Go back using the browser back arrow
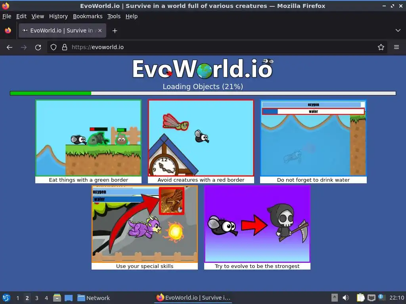 (10, 47)
